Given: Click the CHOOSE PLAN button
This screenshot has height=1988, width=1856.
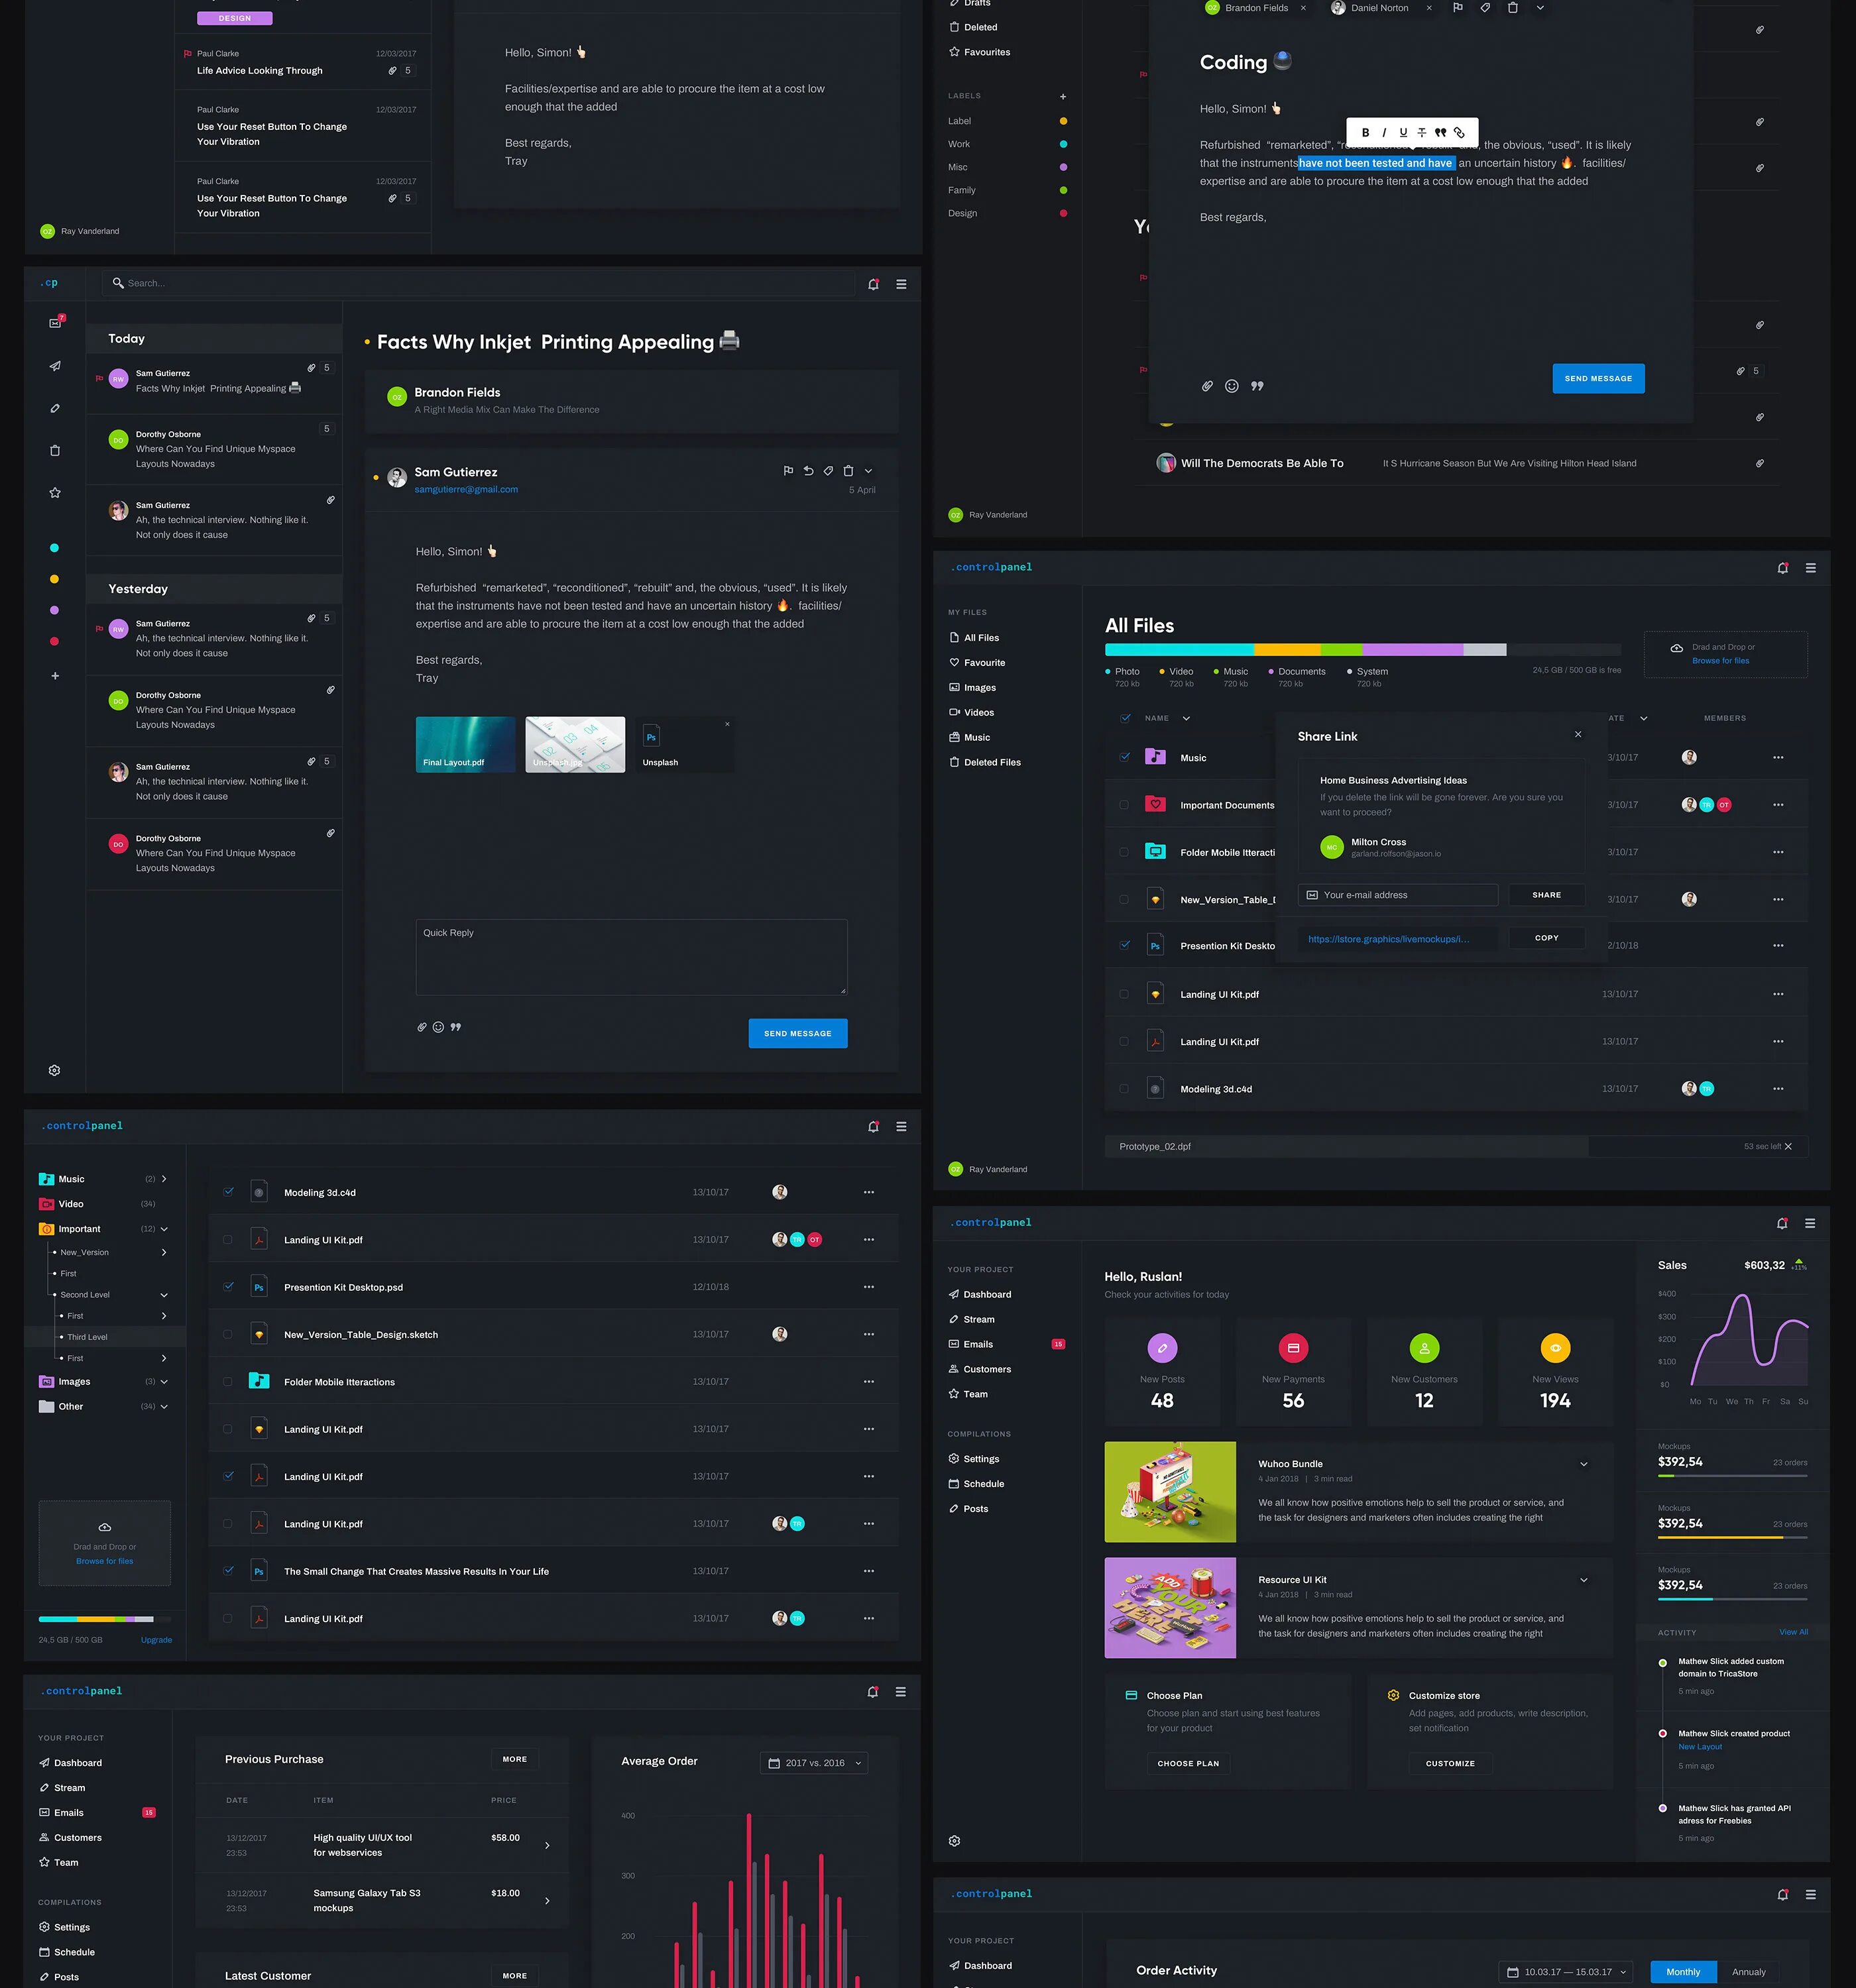Looking at the screenshot, I should (x=1188, y=1763).
